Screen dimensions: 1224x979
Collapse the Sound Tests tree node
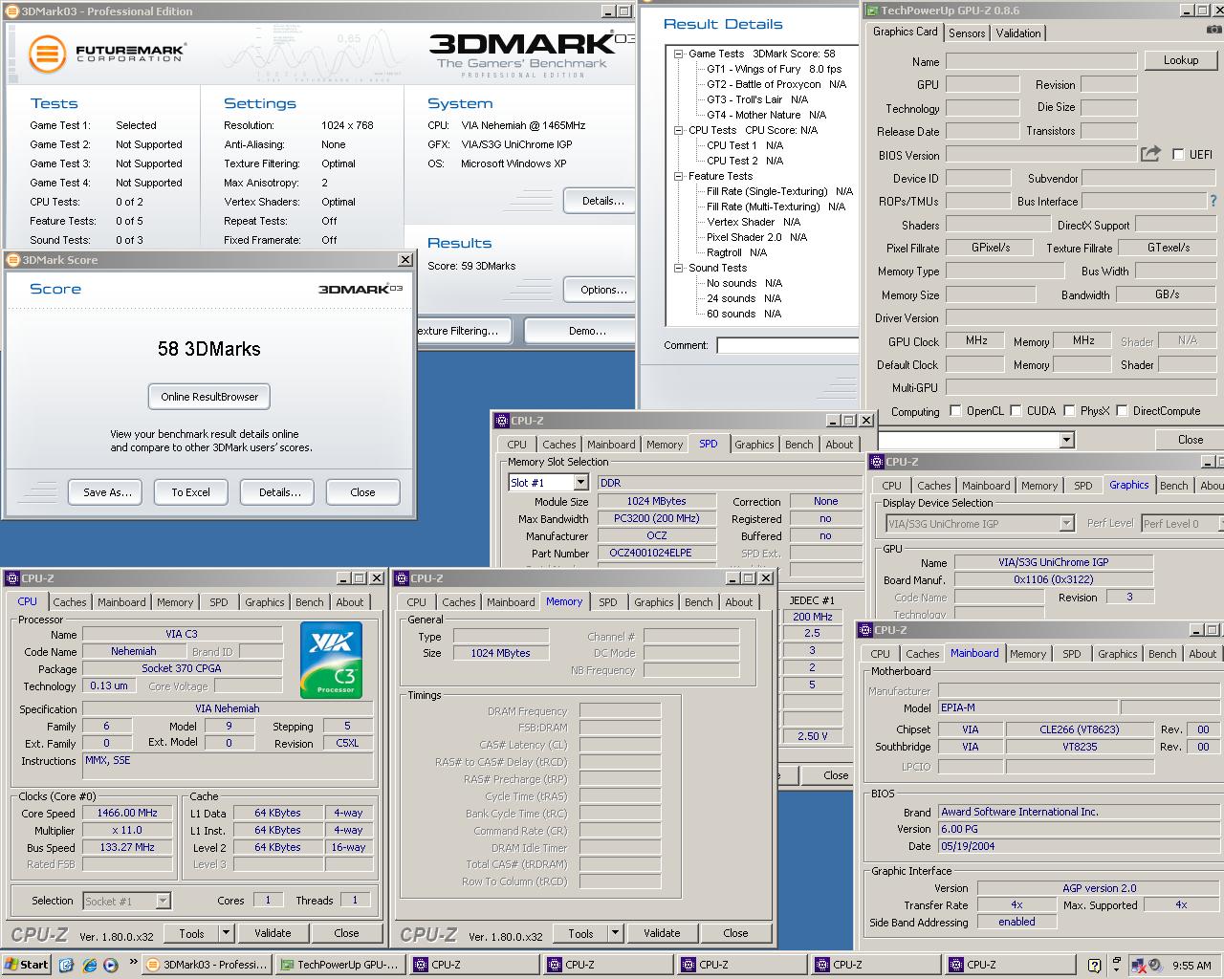coord(678,268)
